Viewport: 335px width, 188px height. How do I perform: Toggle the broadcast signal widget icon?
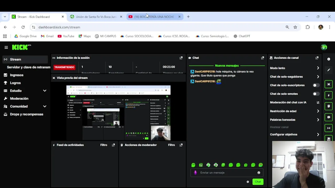pyautogui.click(x=329, y=128)
